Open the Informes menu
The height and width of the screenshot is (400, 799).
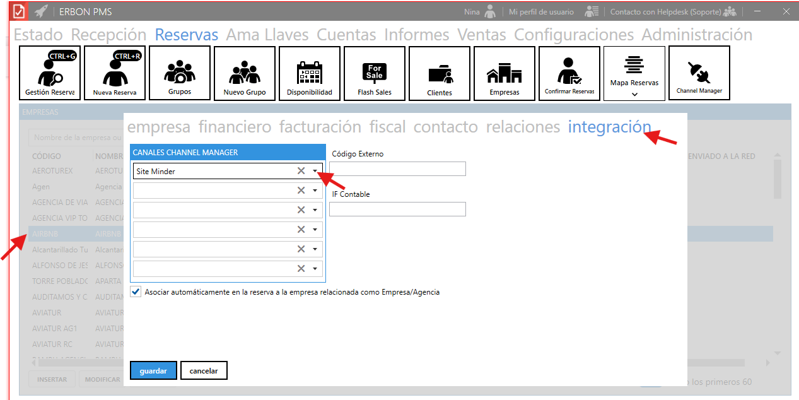click(417, 35)
